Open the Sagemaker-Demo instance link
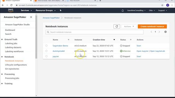The image size is (175, 98). [x=60, y=46]
